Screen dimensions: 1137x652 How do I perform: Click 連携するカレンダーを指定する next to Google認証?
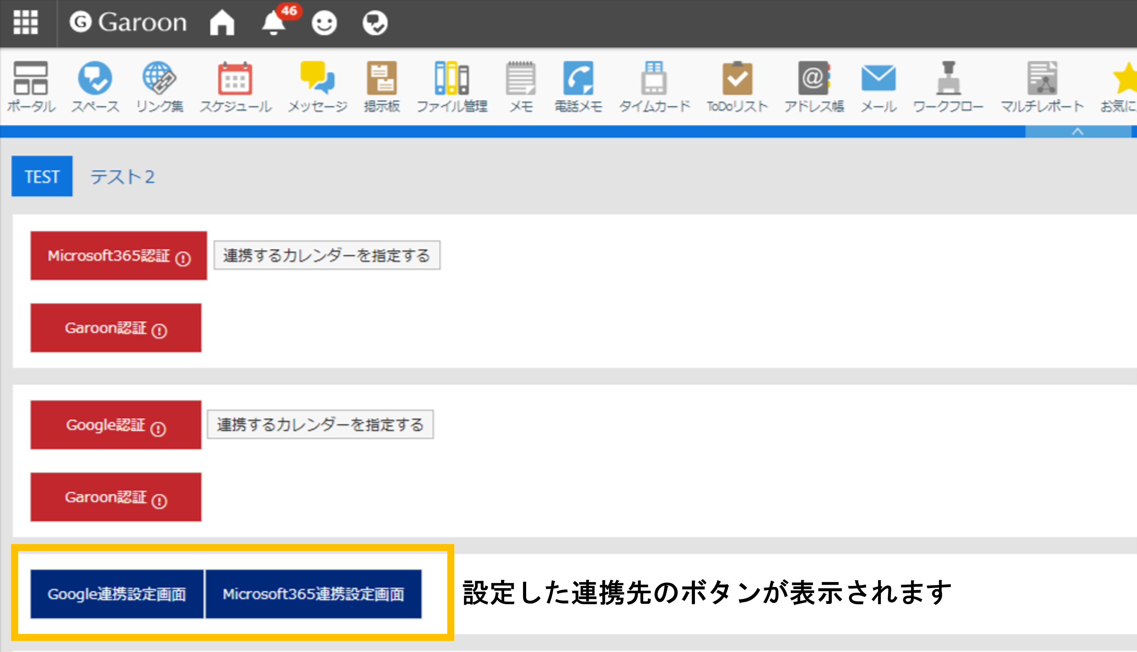tap(320, 424)
